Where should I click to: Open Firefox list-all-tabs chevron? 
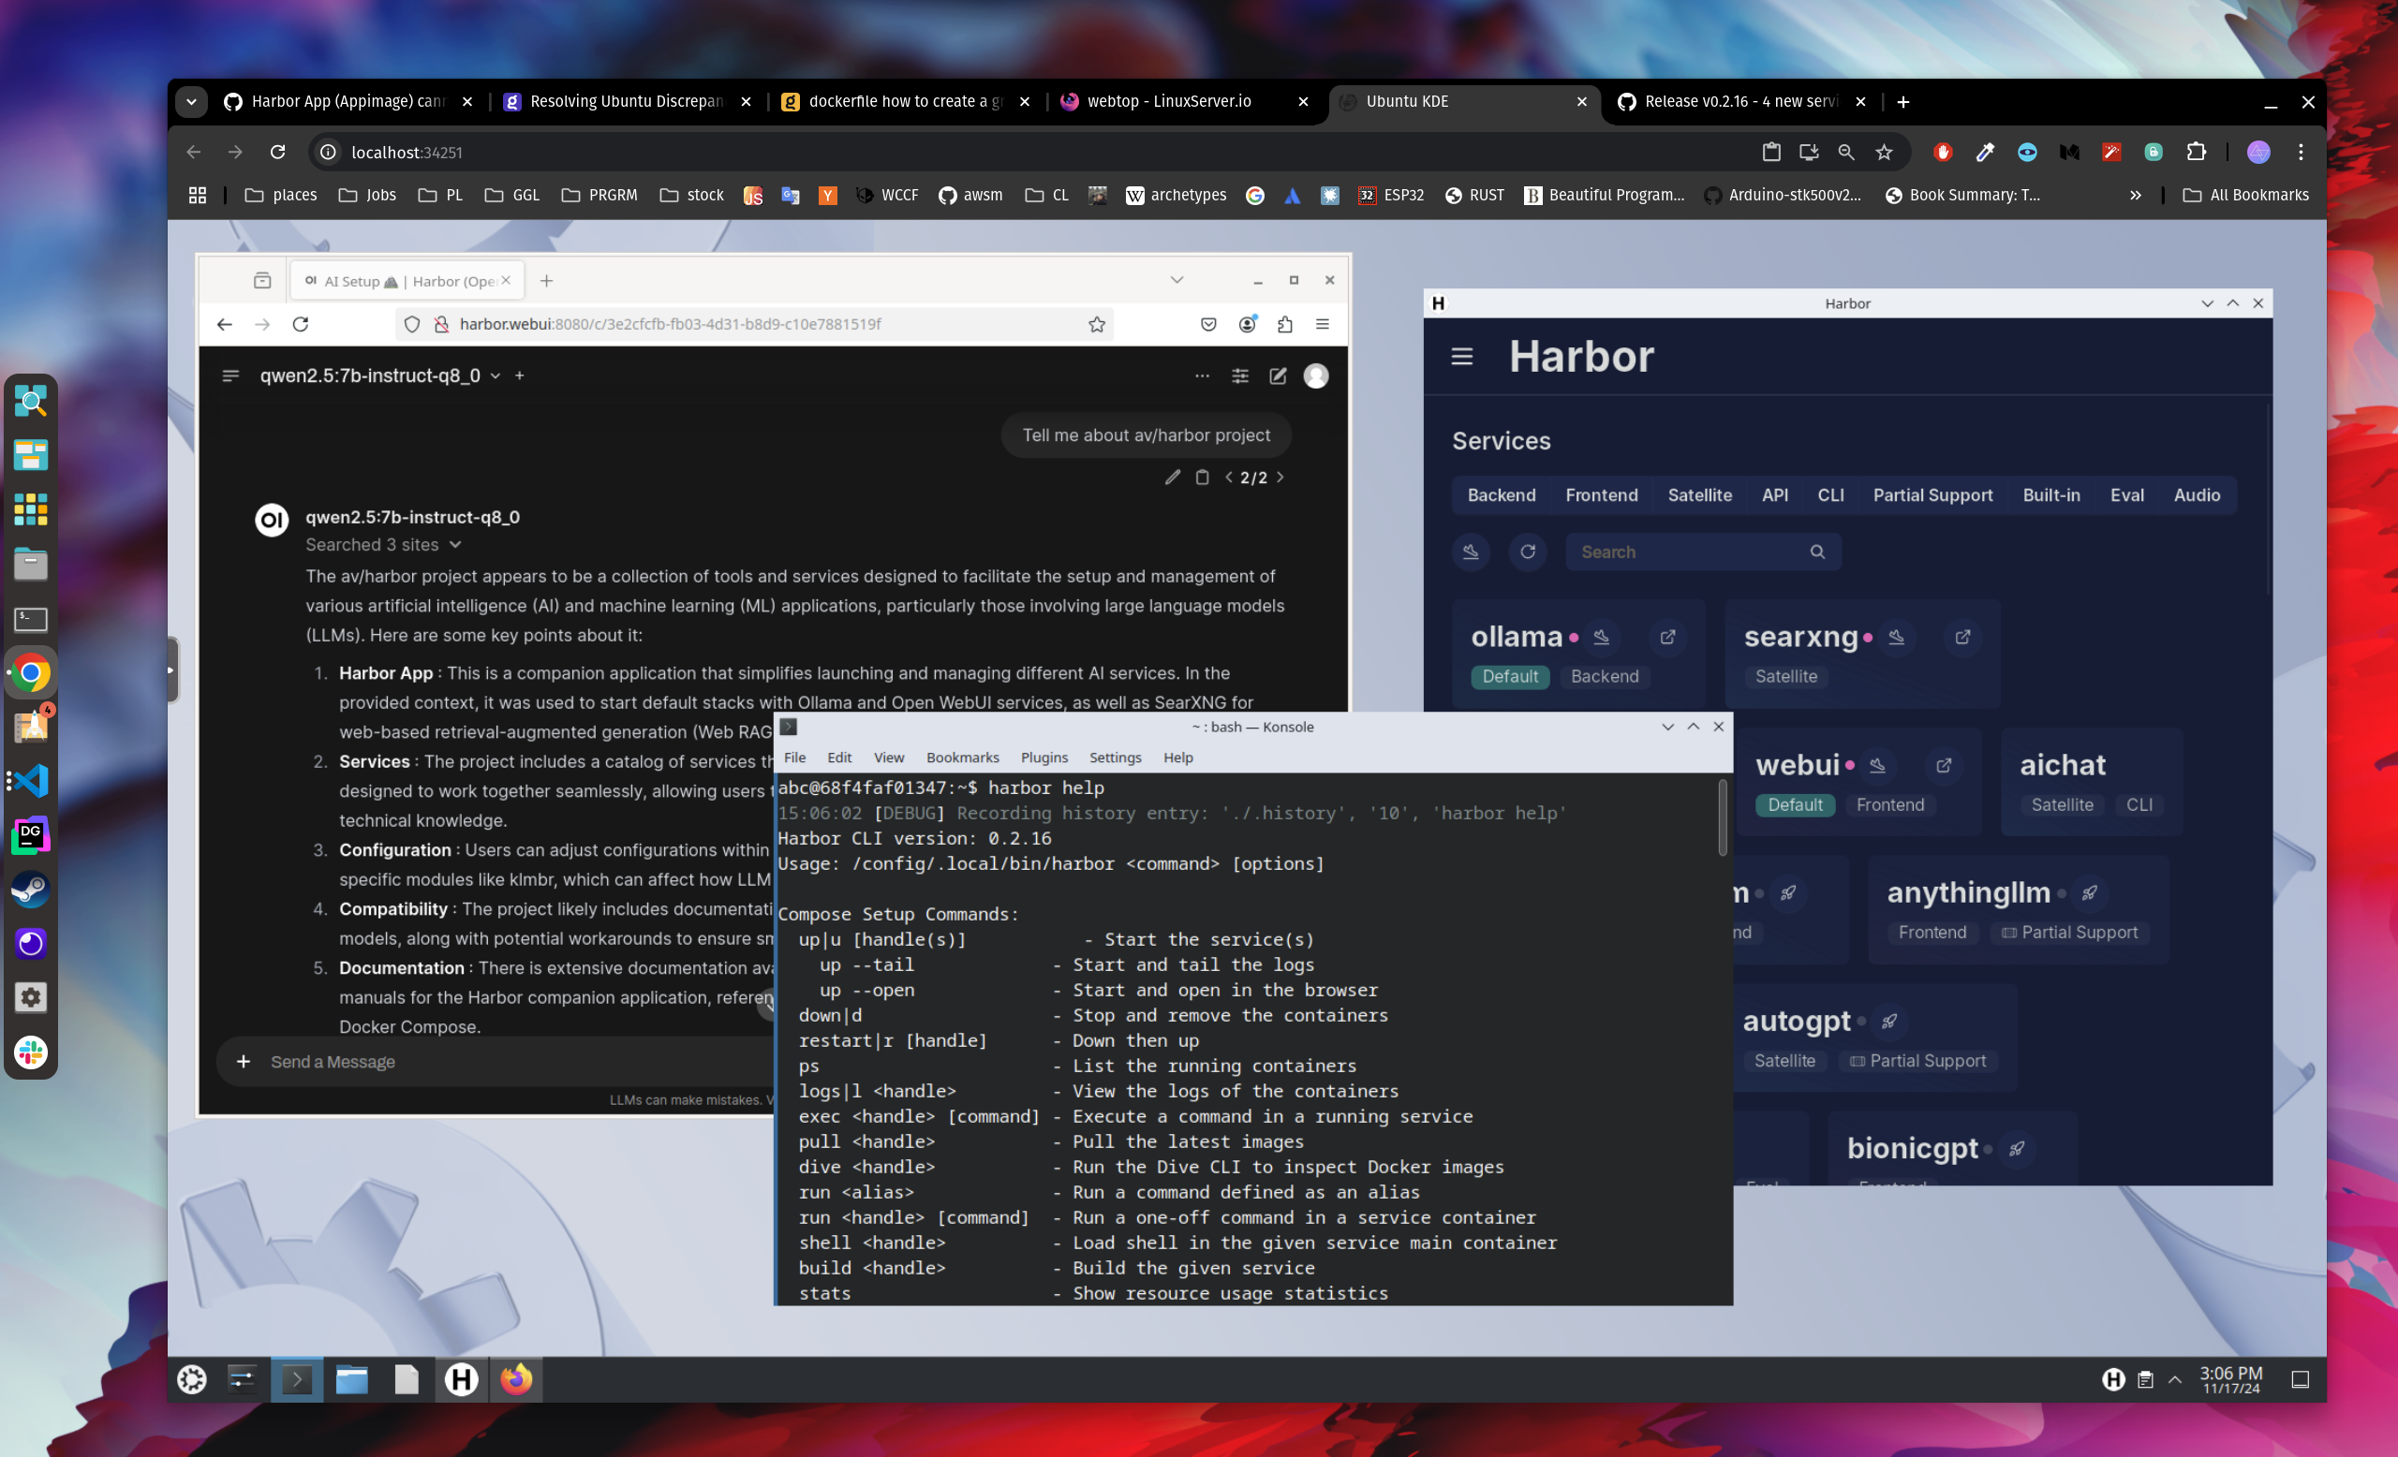pos(1177,280)
